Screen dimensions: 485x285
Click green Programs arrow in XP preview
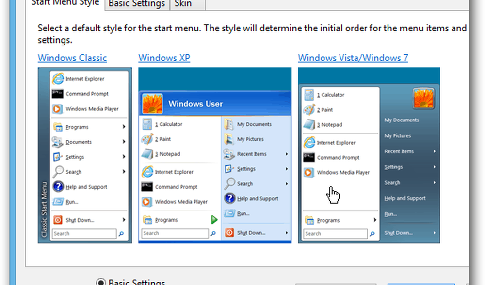[214, 220]
